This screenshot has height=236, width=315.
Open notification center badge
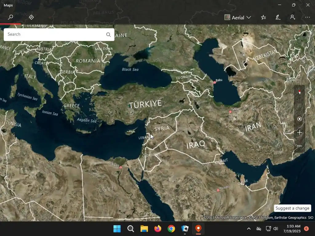(306, 229)
